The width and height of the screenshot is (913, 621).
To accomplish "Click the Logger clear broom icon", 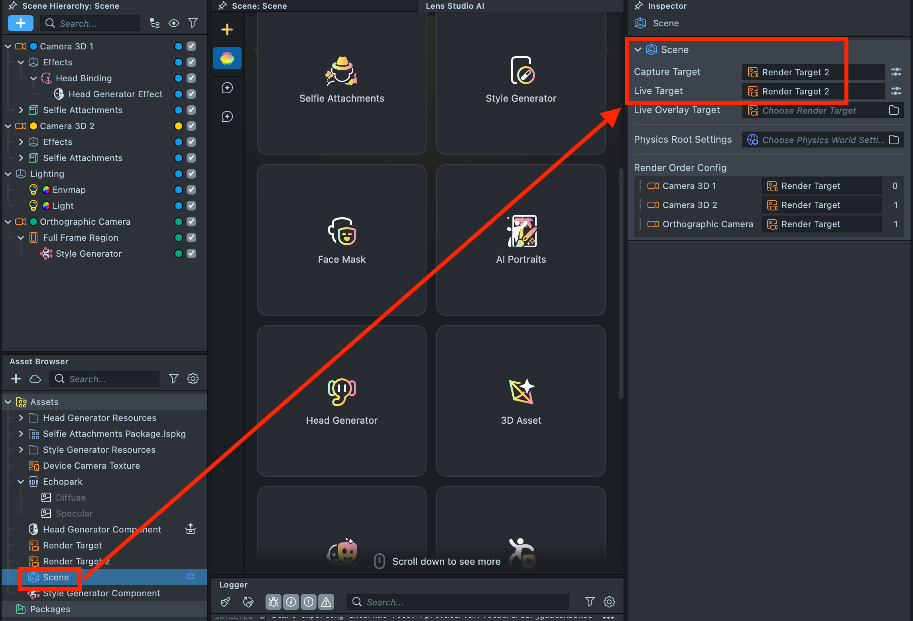I will pyautogui.click(x=226, y=602).
